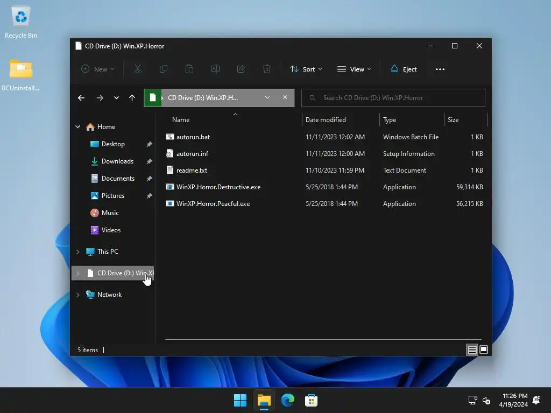
Task: Open the notifications bell icon
Action: tap(536, 400)
